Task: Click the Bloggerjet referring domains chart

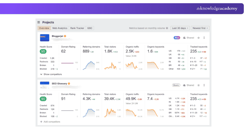Action: coord(89,65)
